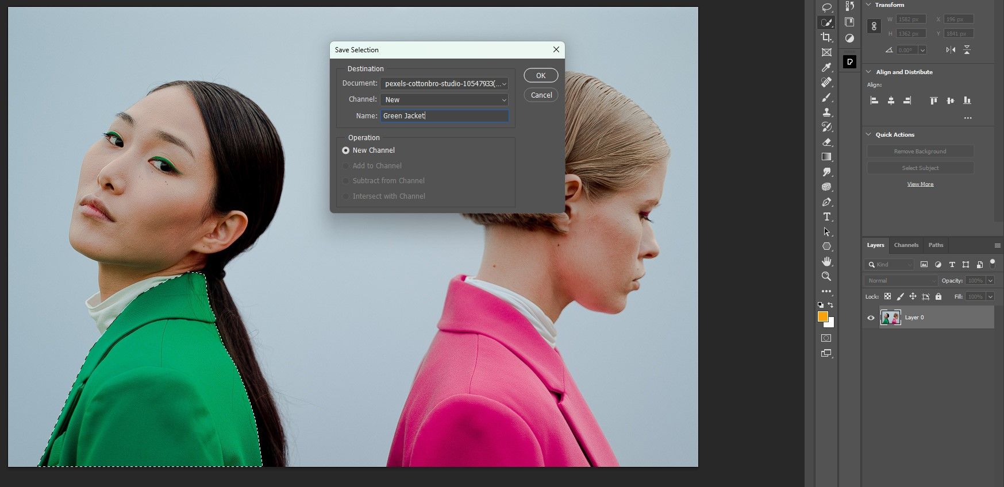Align horizontal centers in Properties panel
The width and height of the screenshot is (1004, 487).
(x=891, y=101)
